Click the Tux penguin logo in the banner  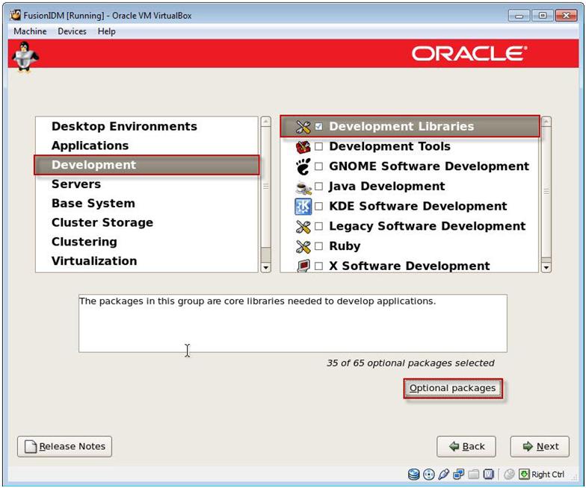click(x=25, y=57)
